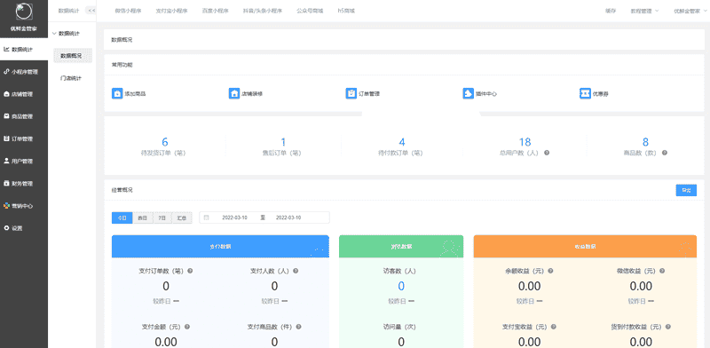Click help icon next to 支付订单数（笔）
This screenshot has height=348, width=710.
[190, 271]
